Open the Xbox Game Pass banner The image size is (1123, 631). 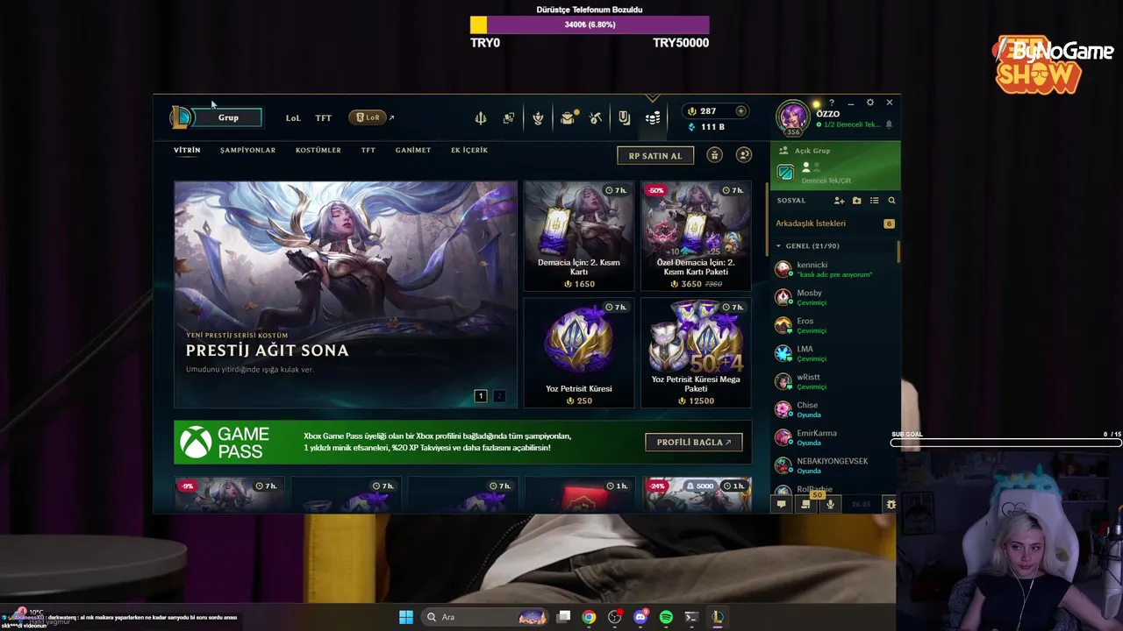462,442
